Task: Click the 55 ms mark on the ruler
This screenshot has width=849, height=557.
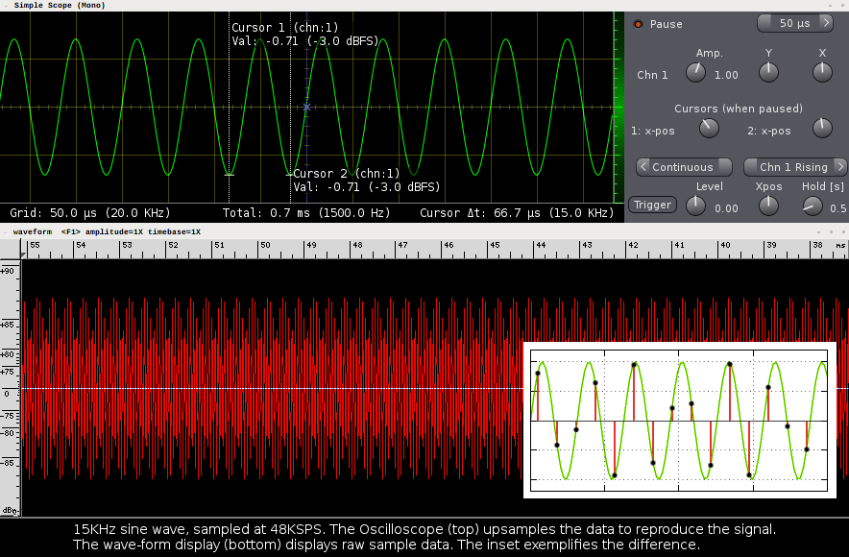Action: 35,245
